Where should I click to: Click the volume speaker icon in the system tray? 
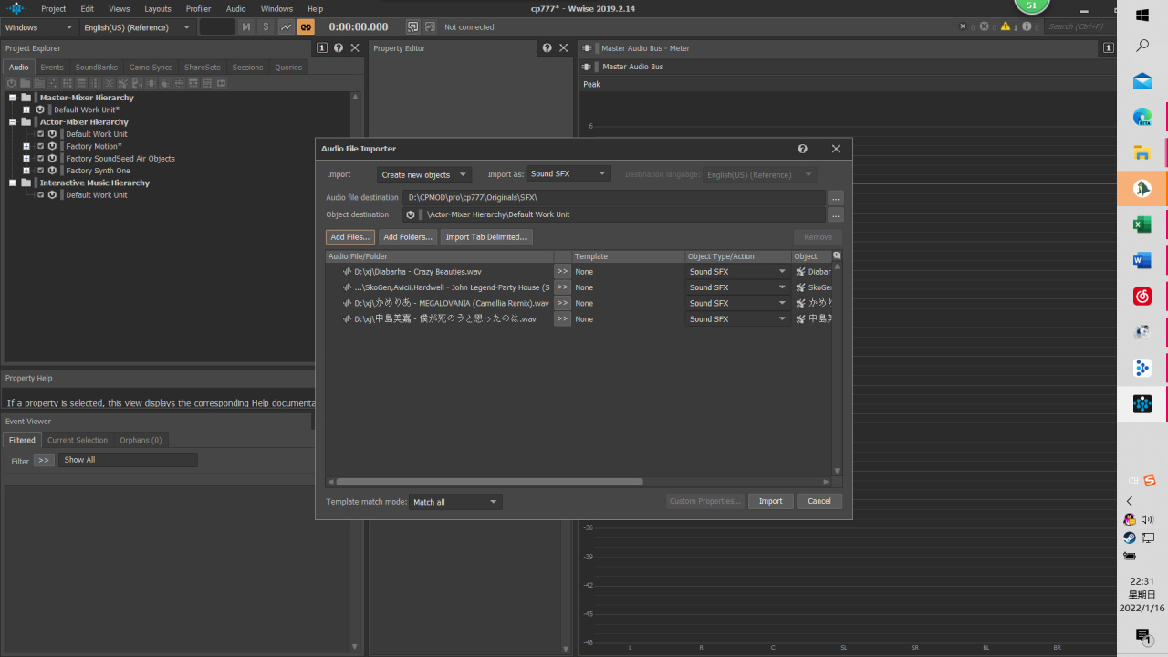1147,519
